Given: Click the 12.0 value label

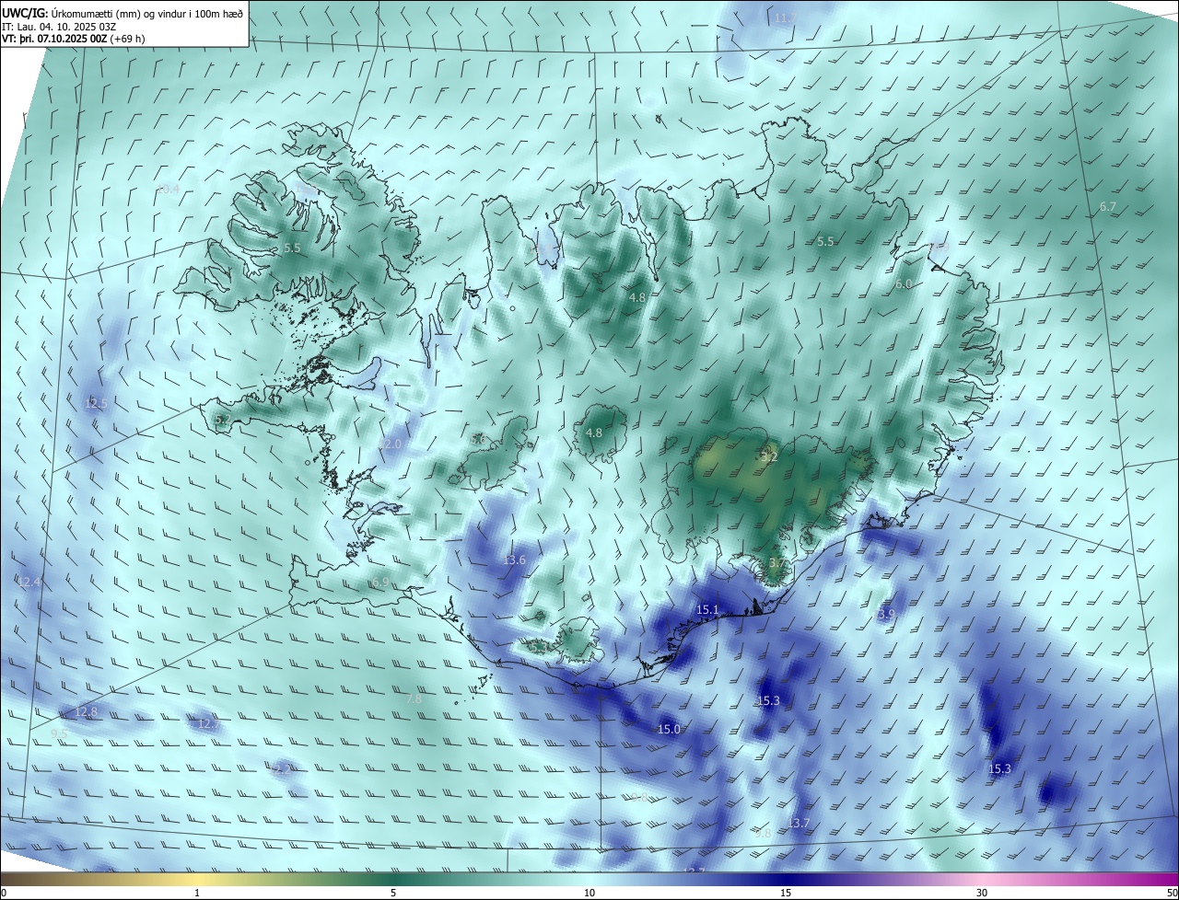Looking at the screenshot, I should click(391, 444).
